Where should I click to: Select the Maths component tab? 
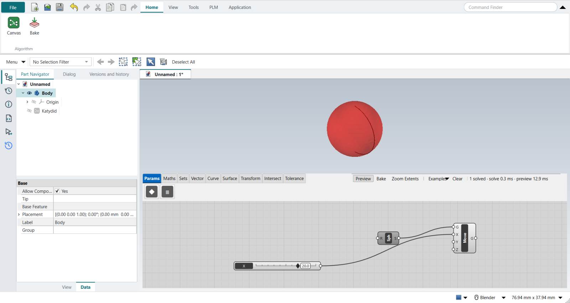click(x=169, y=178)
